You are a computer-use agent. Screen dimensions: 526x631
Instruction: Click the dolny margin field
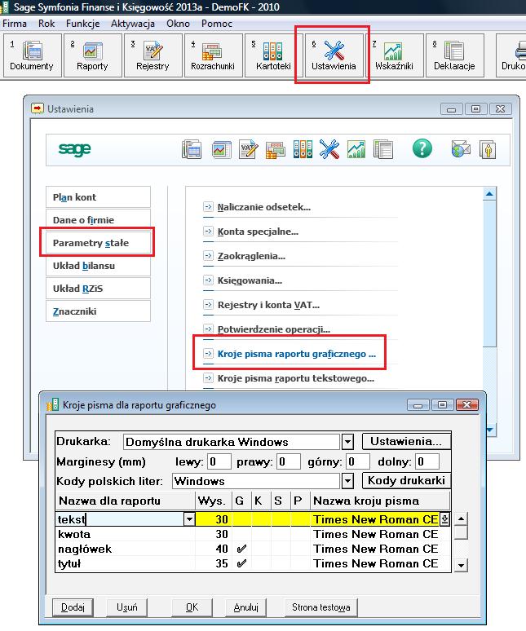427,461
